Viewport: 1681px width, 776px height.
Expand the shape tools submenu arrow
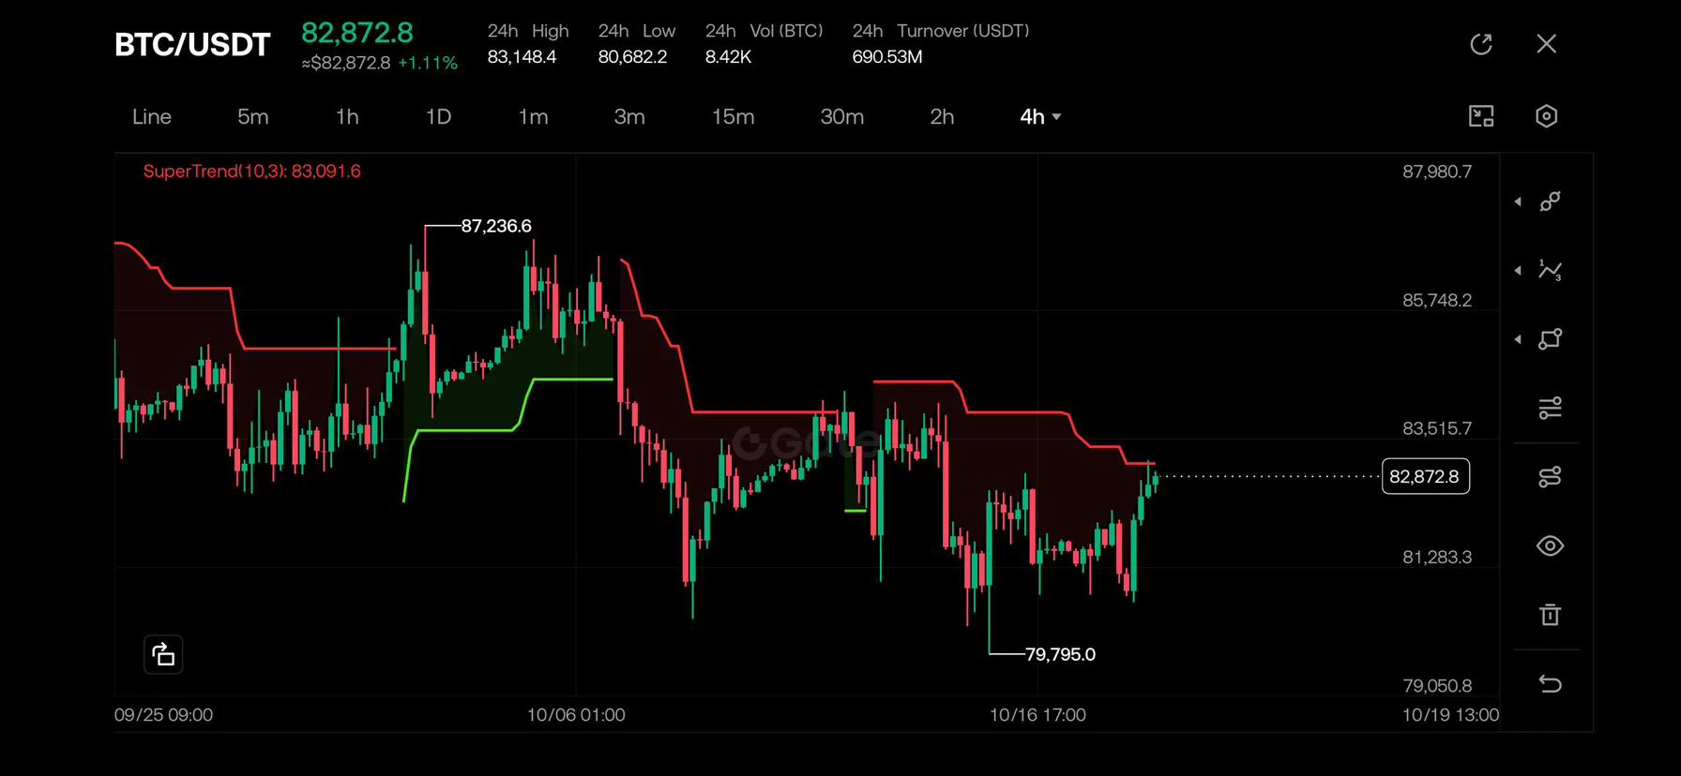click(1518, 339)
